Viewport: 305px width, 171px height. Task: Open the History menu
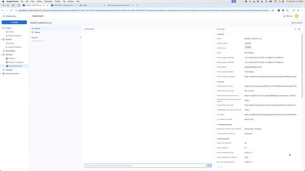[39, 1]
